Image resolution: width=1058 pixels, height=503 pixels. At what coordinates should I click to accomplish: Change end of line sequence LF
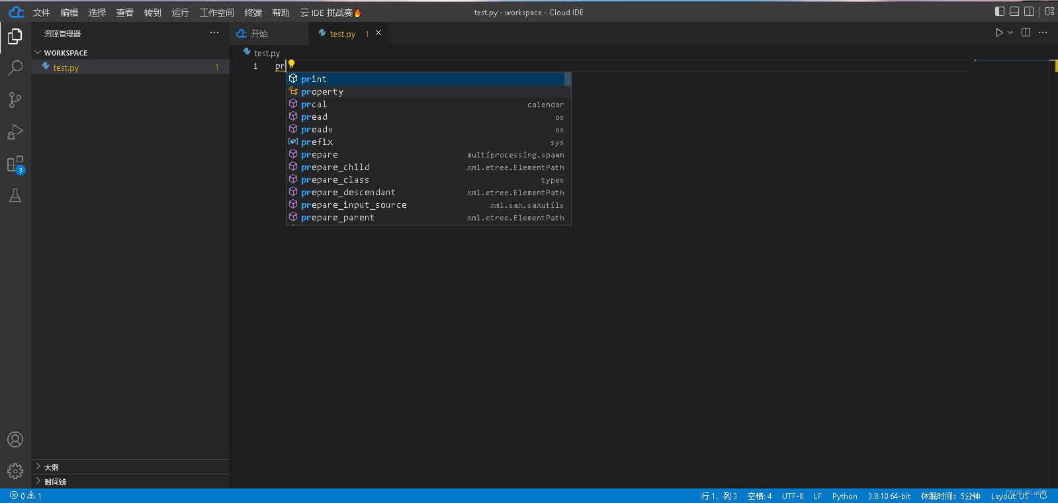click(818, 496)
